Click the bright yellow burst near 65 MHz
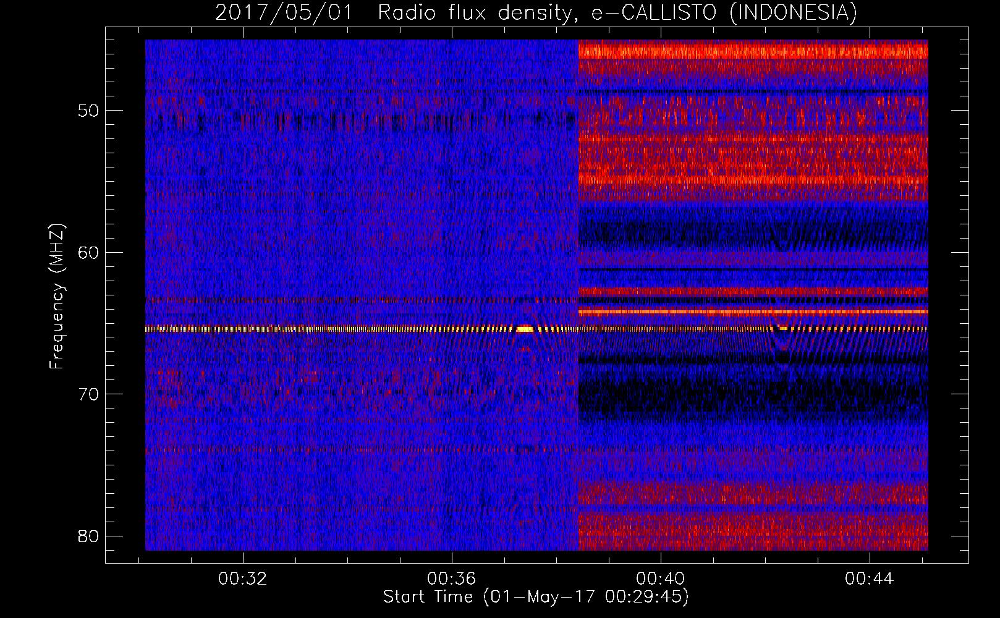 525,329
